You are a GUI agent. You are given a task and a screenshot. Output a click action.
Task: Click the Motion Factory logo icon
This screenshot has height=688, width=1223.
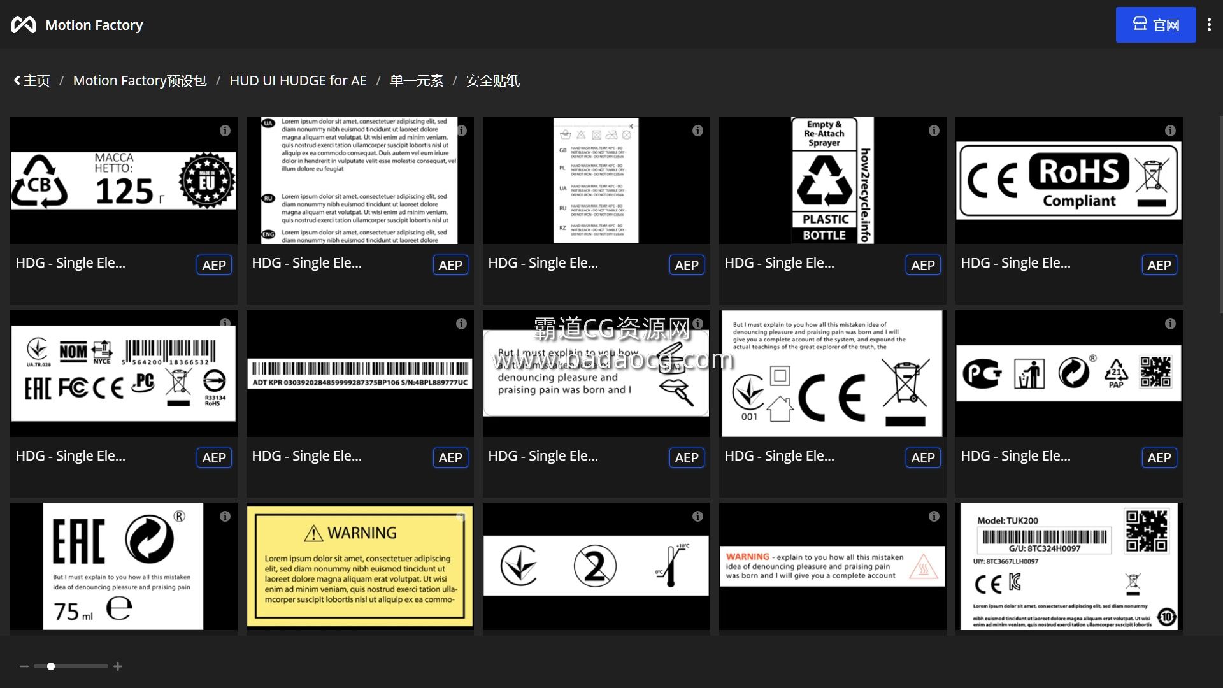pyautogui.click(x=24, y=25)
